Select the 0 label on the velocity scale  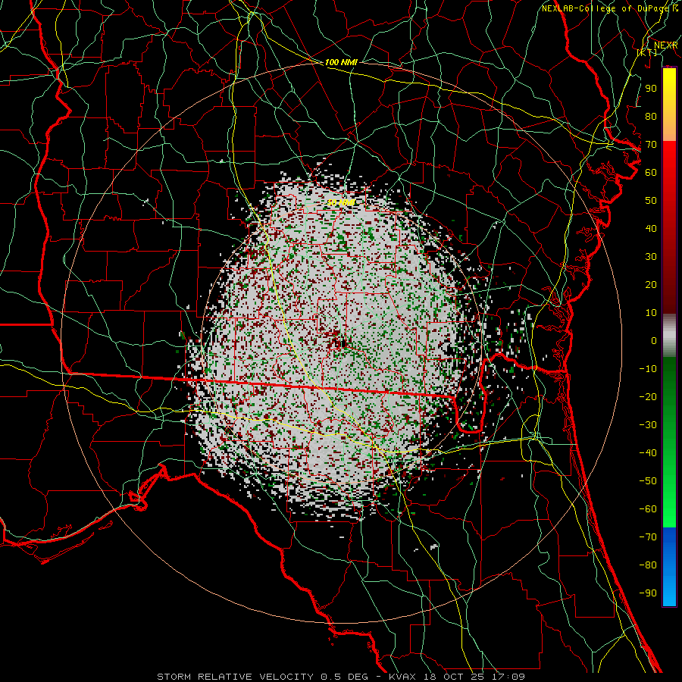tap(654, 340)
